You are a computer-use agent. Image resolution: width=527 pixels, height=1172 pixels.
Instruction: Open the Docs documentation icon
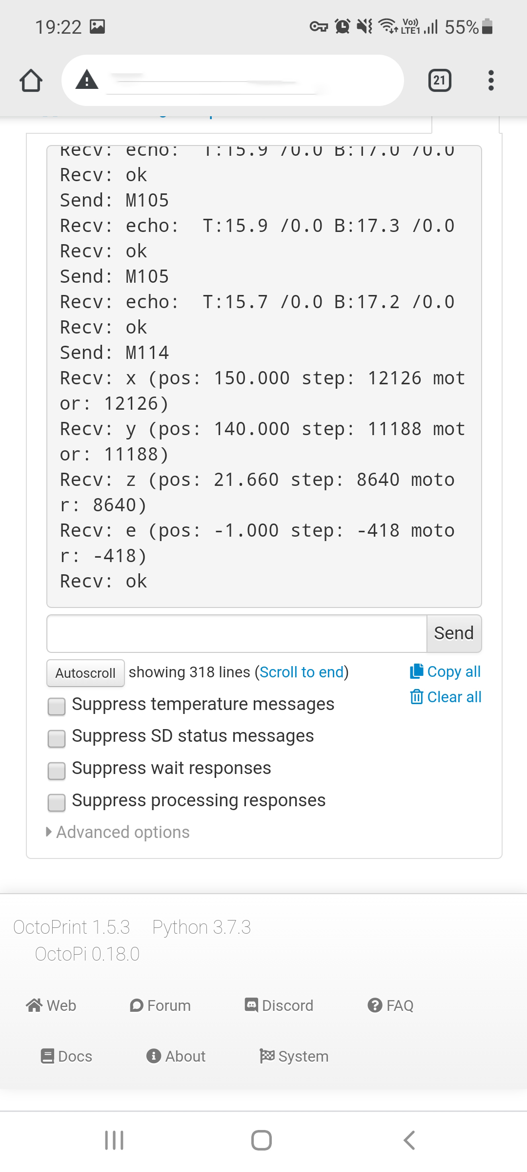[x=47, y=1056]
